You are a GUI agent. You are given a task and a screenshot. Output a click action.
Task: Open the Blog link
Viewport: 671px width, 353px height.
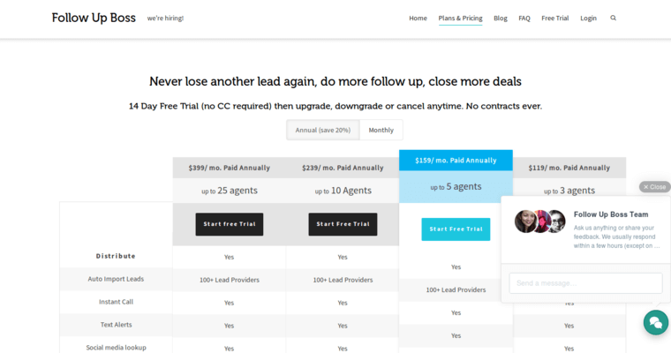pyautogui.click(x=501, y=18)
